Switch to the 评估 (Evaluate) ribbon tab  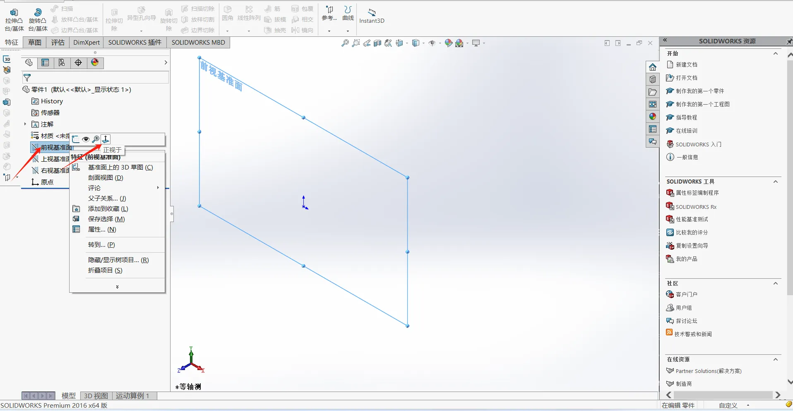(58, 42)
